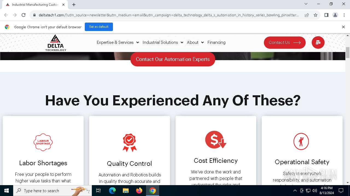
Task: Open tab search dropdown arrow
Action: 306,4
